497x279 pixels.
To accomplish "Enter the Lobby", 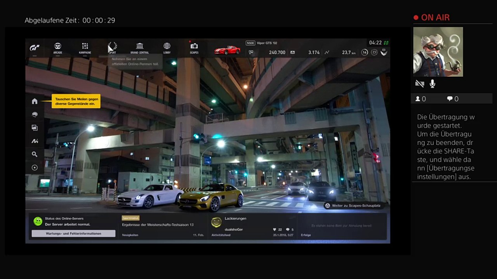I will pyautogui.click(x=167, y=48).
